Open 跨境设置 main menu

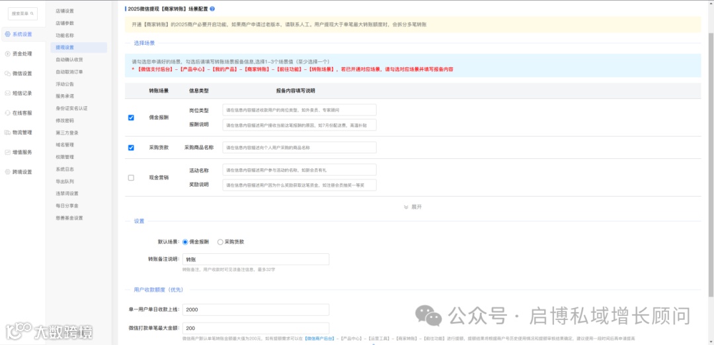click(x=22, y=172)
